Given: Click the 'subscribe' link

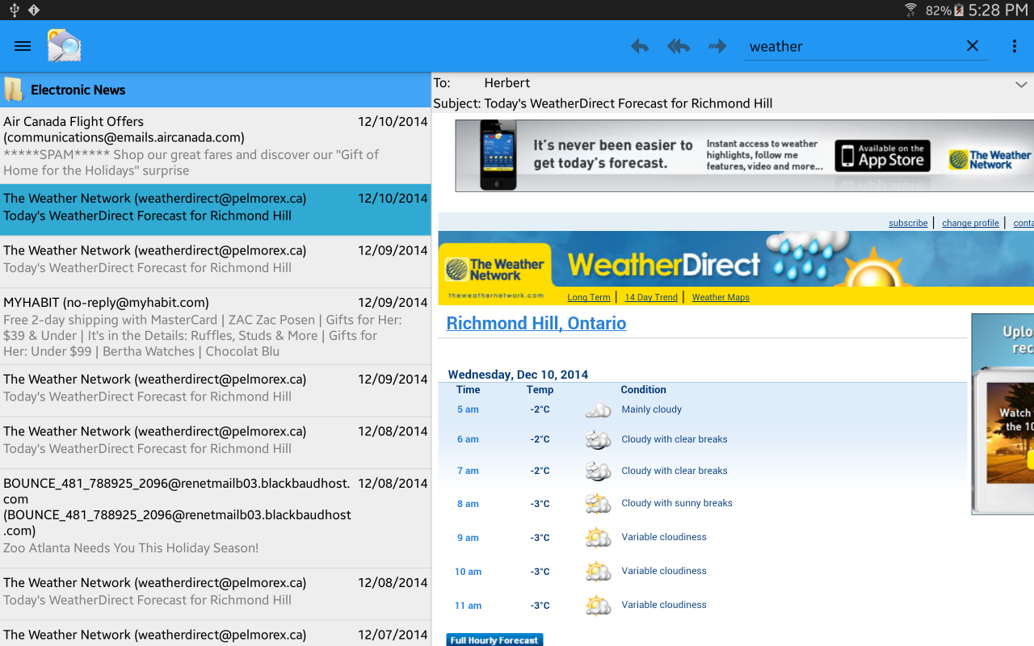Looking at the screenshot, I should click(x=908, y=223).
